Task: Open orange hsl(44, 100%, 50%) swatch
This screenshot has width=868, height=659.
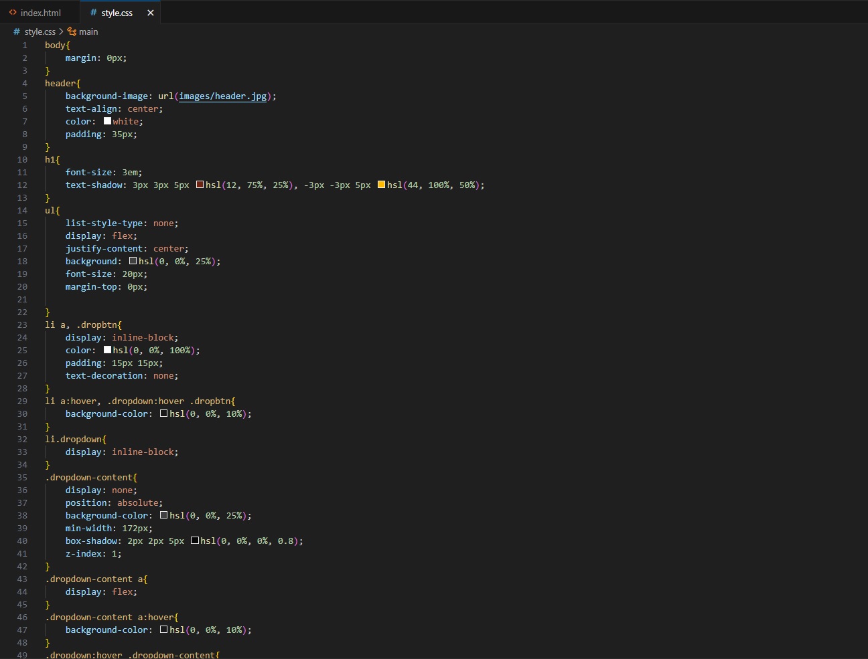Action: (x=381, y=185)
